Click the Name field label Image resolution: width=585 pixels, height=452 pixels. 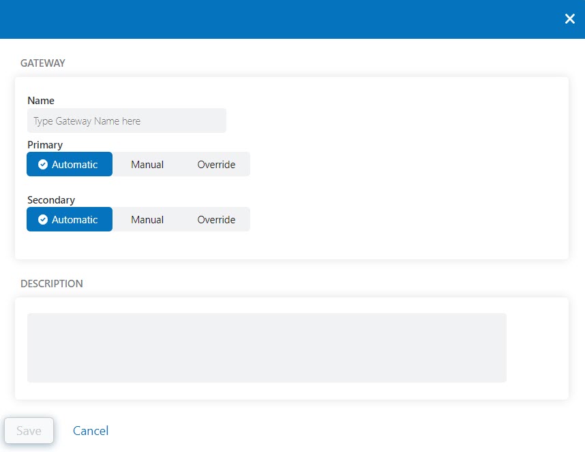click(x=40, y=100)
